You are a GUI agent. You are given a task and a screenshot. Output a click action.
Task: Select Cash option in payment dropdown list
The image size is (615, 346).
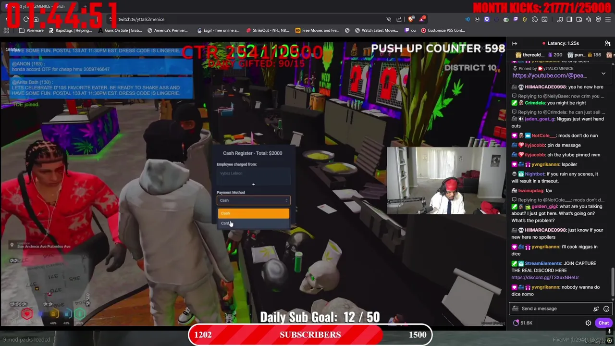point(254,213)
